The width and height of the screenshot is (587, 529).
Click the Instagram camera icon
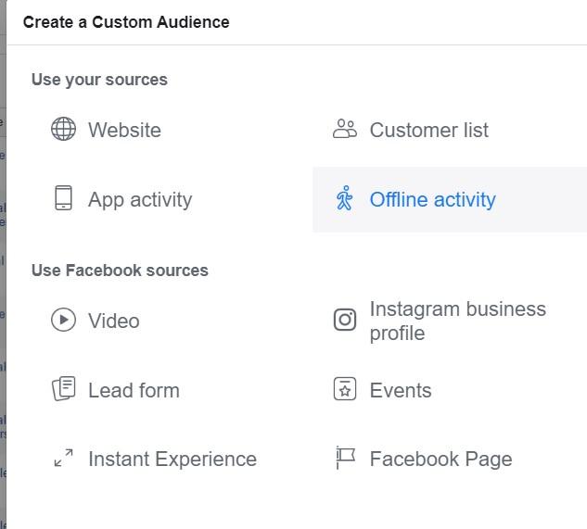[x=345, y=320]
